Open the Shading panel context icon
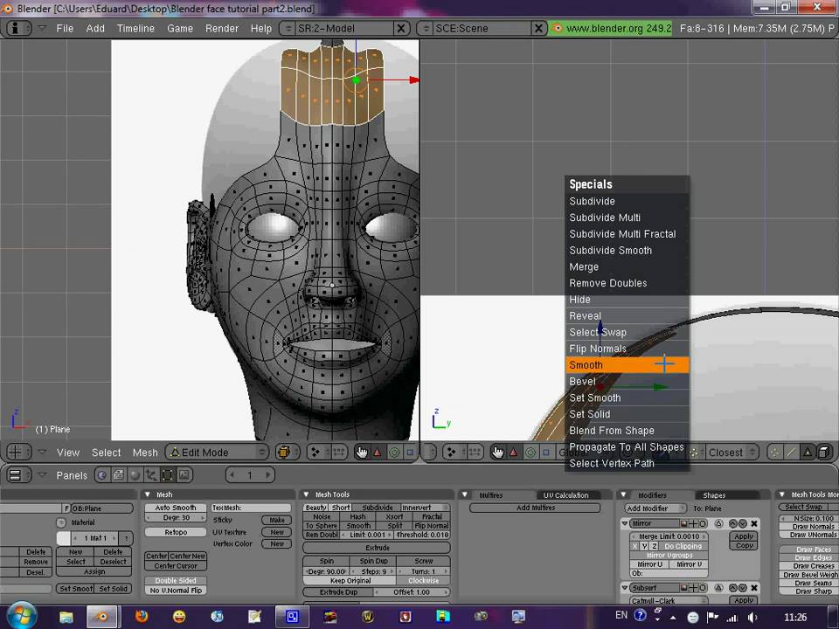Screen dimensions: 839x629 coord(135,475)
